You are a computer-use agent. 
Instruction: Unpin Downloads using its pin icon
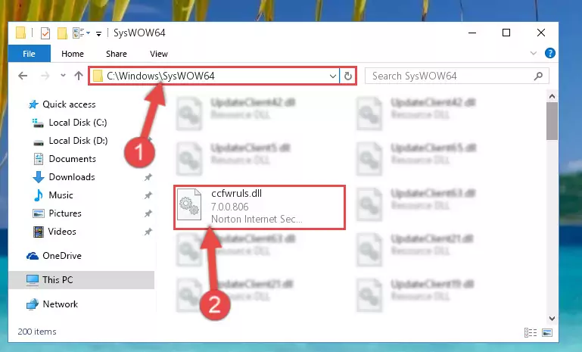(x=148, y=177)
